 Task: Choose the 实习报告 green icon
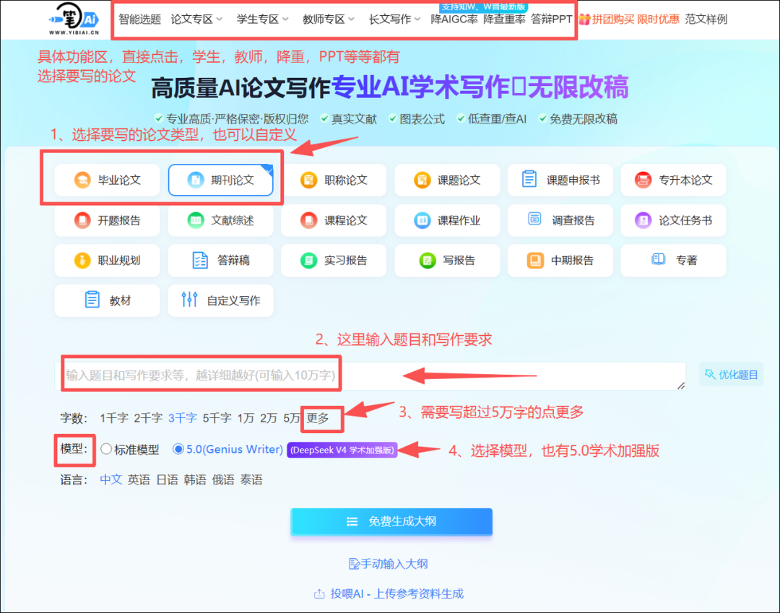point(308,260)
